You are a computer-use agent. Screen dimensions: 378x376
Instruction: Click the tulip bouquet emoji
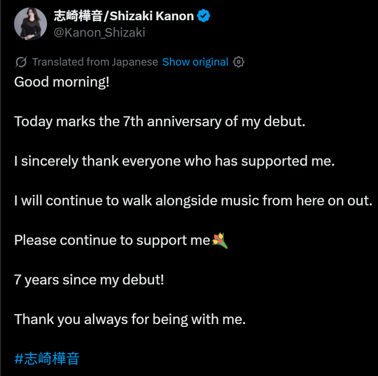[x=220, y=240]
